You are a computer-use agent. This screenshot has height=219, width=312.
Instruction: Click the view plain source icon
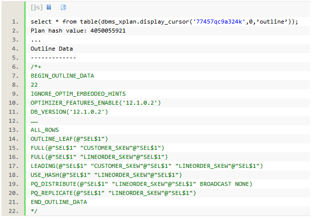pyautogui.click(x=49, y=7)
